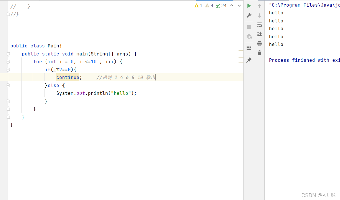
Task: Click the main method closing brace fold marker
Action: click(x=8, y=117)
